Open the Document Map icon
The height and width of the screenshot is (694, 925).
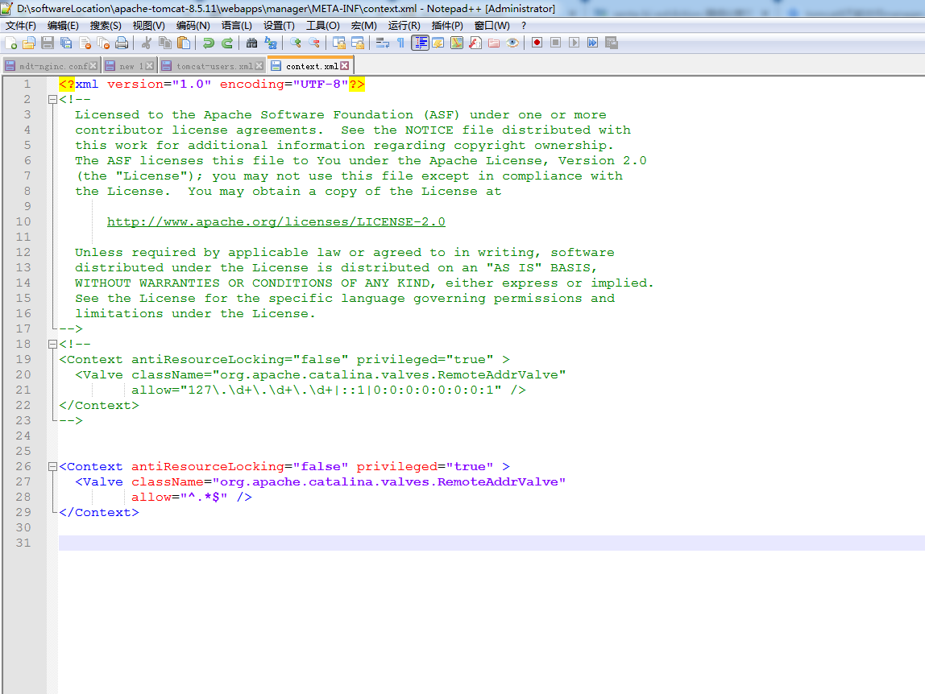[x=457, y=43]
